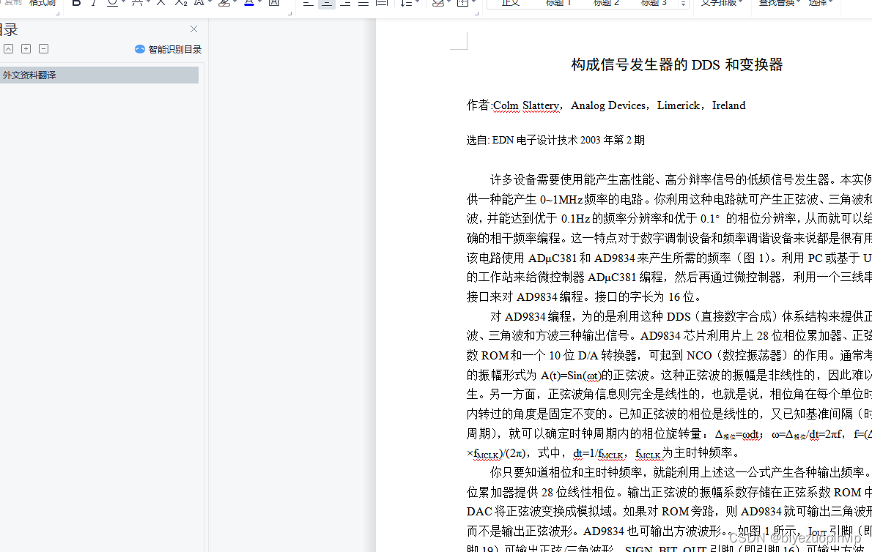Apply center alignment to text
The height and width of the screenshot is (552, 872).
click(x=326, y=4)
